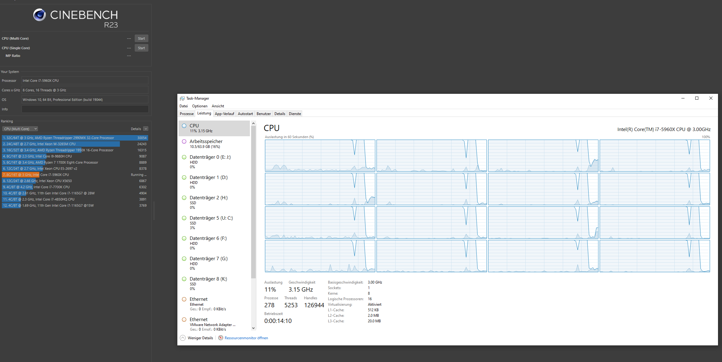Screen dimensions: 722x362
Task: Select the Arbeitsspeicher memory circle icon
Action: tap(184, 141)
